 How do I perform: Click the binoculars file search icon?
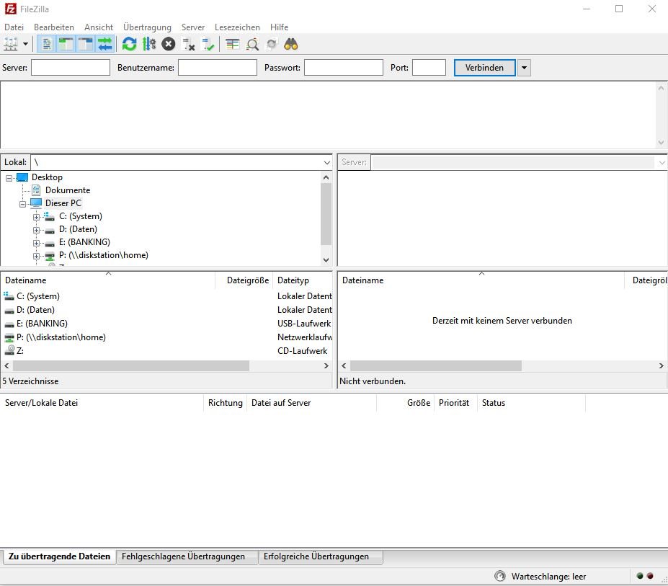tap(291, 44)
